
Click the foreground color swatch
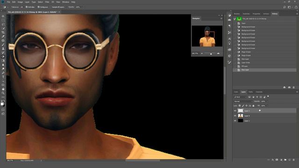(x=2, y=104)
